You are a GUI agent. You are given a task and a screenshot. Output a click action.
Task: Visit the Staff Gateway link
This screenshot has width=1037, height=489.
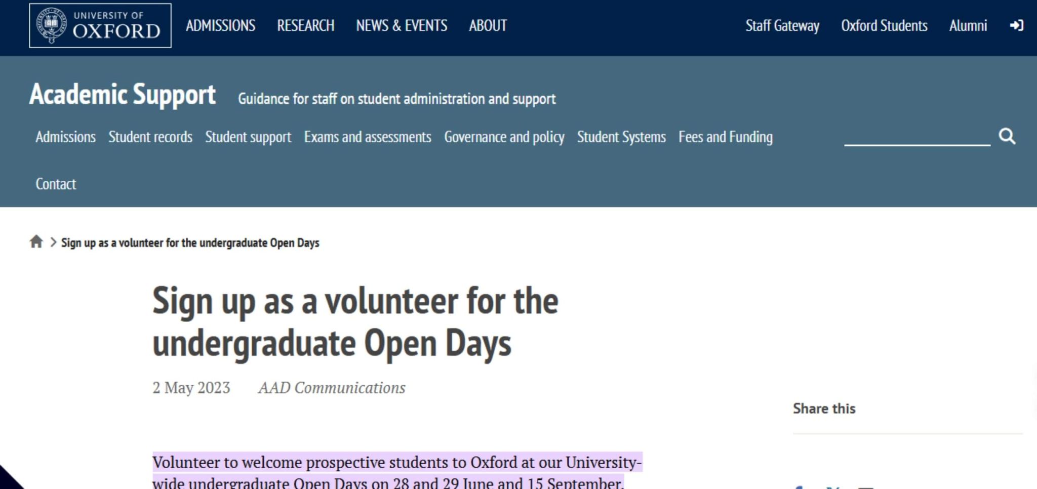(782, 25)
